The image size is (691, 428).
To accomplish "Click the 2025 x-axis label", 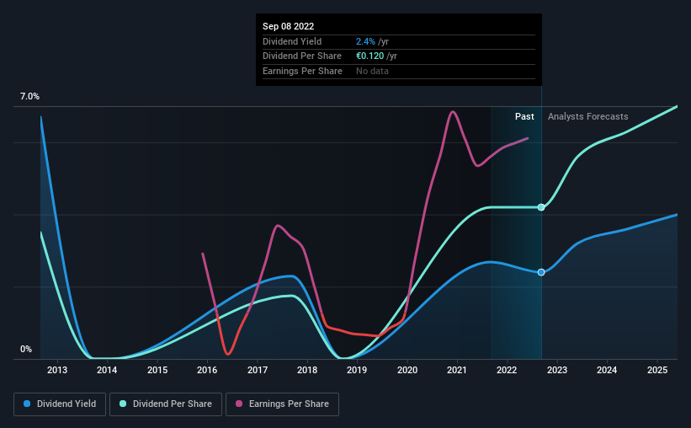I will pos(657,370).
